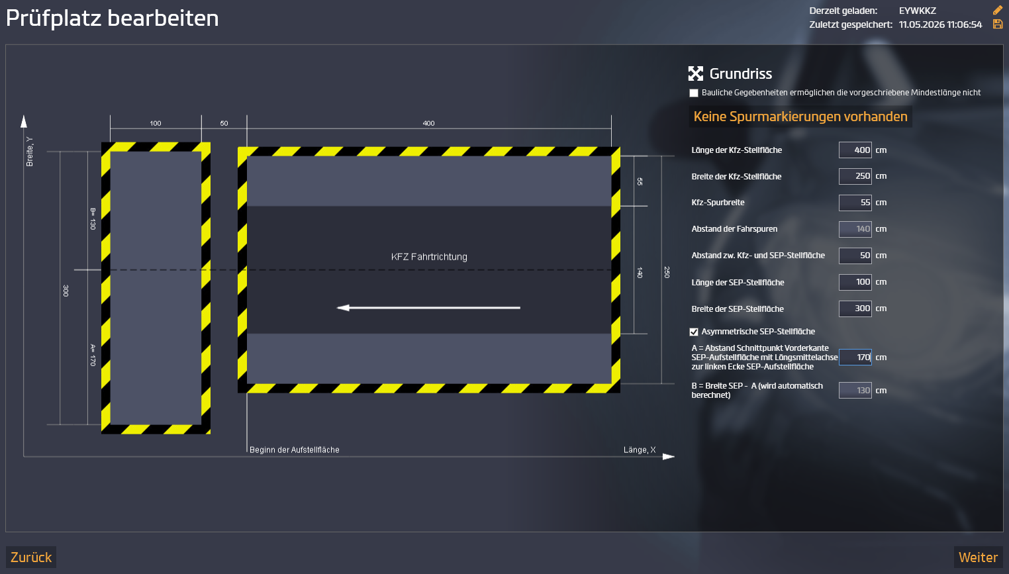
Task: Click the A= 170 dimension label in diagram
Action: click(x=93, y=355)
